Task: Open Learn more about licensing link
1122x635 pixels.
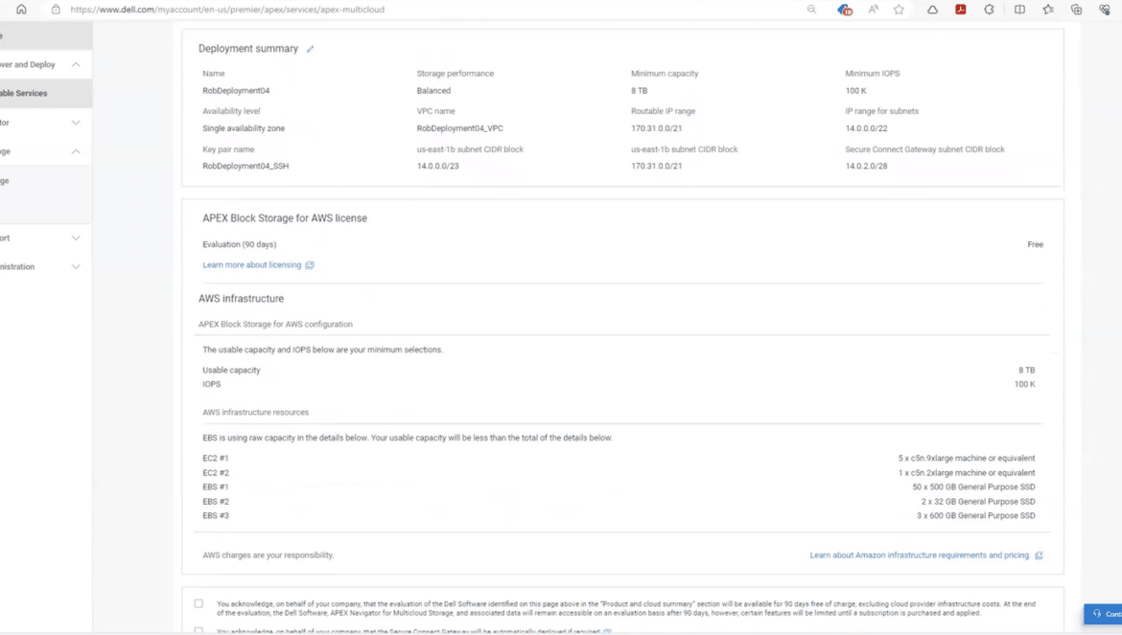Action: point(252,265)
